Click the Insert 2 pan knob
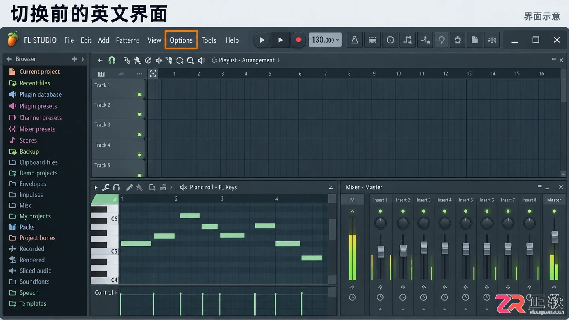The image size is (569, 320). pyautogui.click(x=403, y=223)
